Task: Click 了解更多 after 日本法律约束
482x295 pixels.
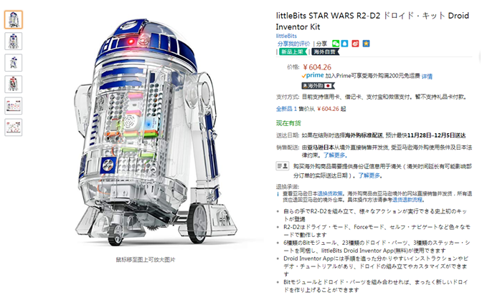Action: point(334,155)
